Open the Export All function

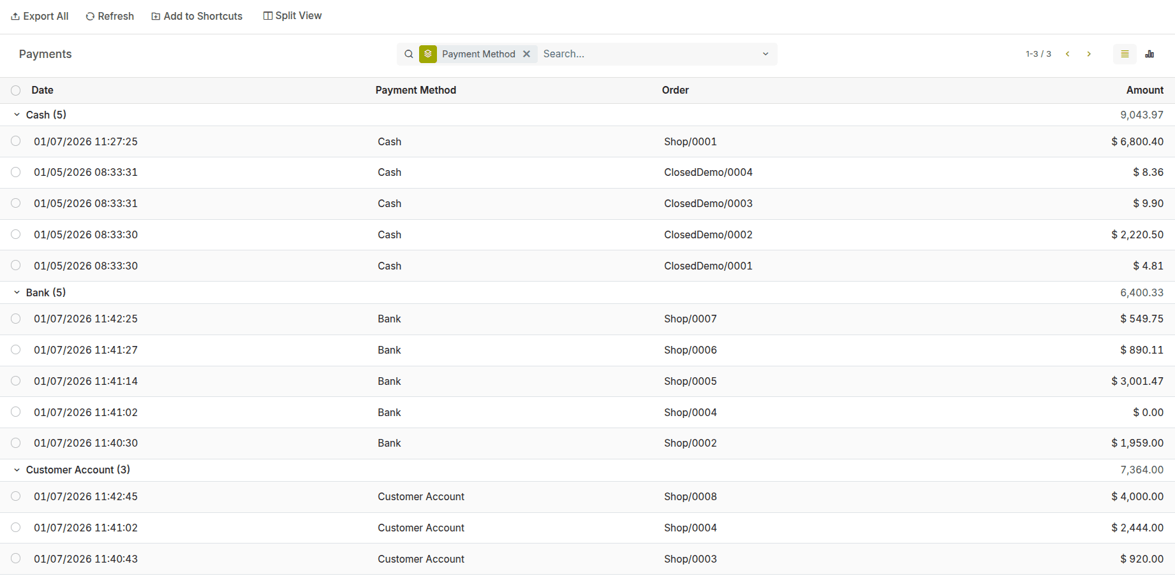point(39,16)
